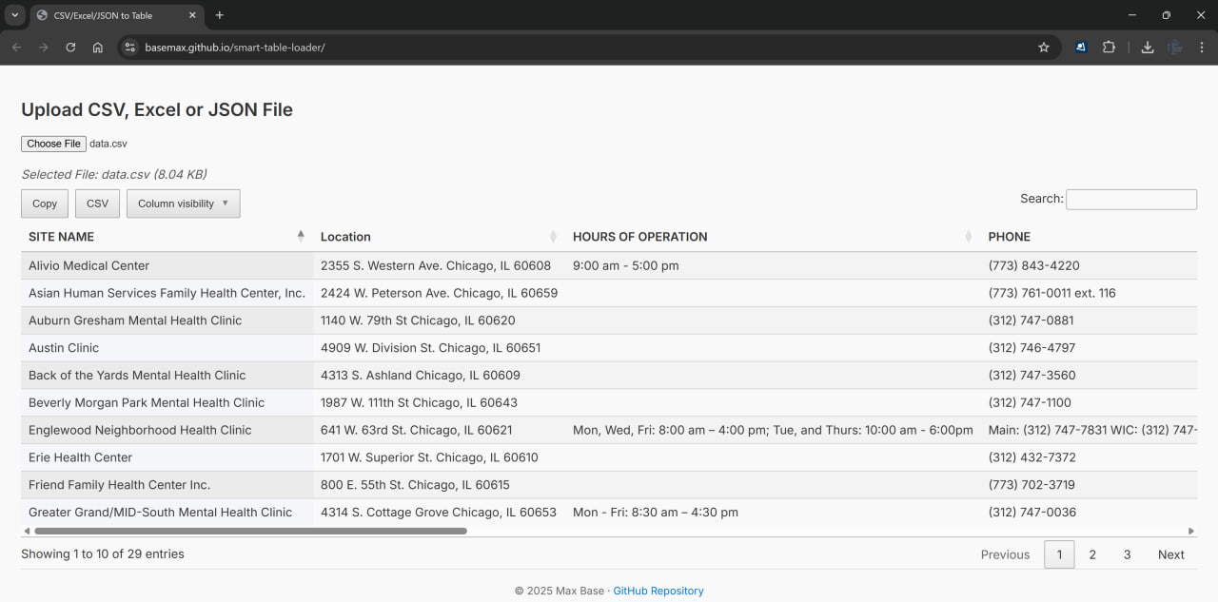This screenshot has width=1218, height=602.
Task: Click address 2355 S. Western Ave.
Action: pyautogui.click(x=436, y=265)
